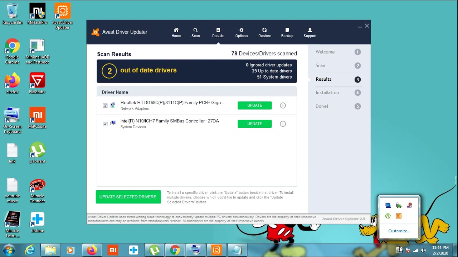Open µTorrent from the taskbar

tap(154, 250)
